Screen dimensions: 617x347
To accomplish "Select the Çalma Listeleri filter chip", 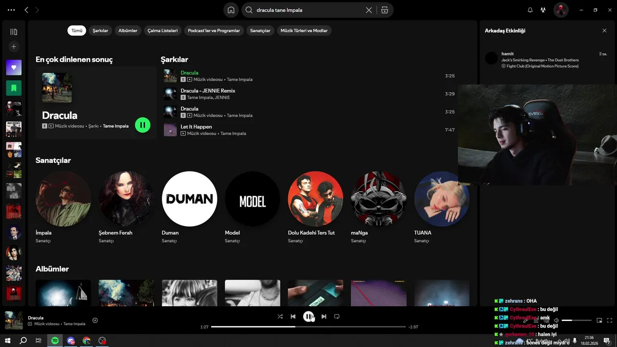I will click(x=162, y=30).
